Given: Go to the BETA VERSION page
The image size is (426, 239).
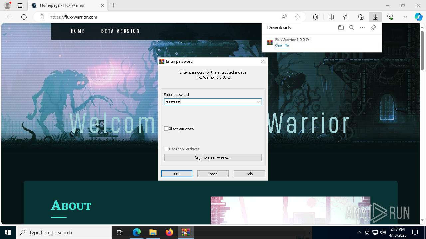Looking at the screenshot, I should (x=120, y=31).
